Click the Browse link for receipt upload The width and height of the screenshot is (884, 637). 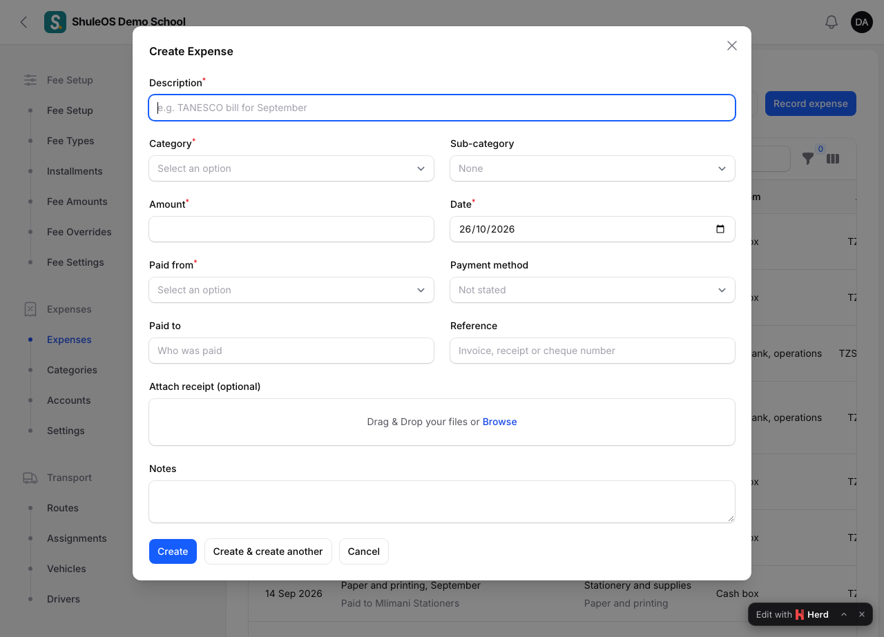coord(499,422)
